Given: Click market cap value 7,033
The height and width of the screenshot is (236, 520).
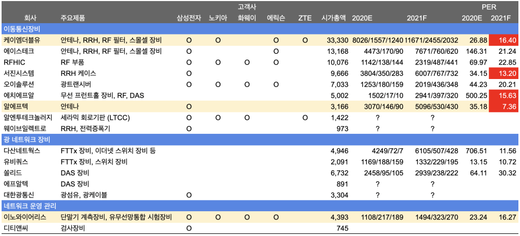Looking at the screenshot, I should pyautogui.click(x=340, y=85).
